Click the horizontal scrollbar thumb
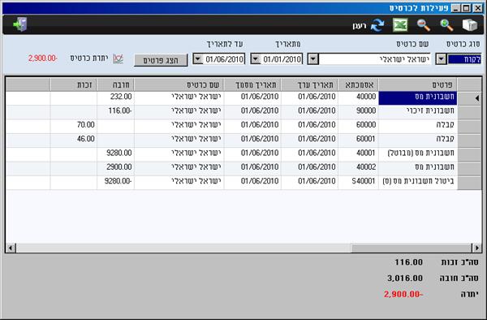 (x=412, y=248)
